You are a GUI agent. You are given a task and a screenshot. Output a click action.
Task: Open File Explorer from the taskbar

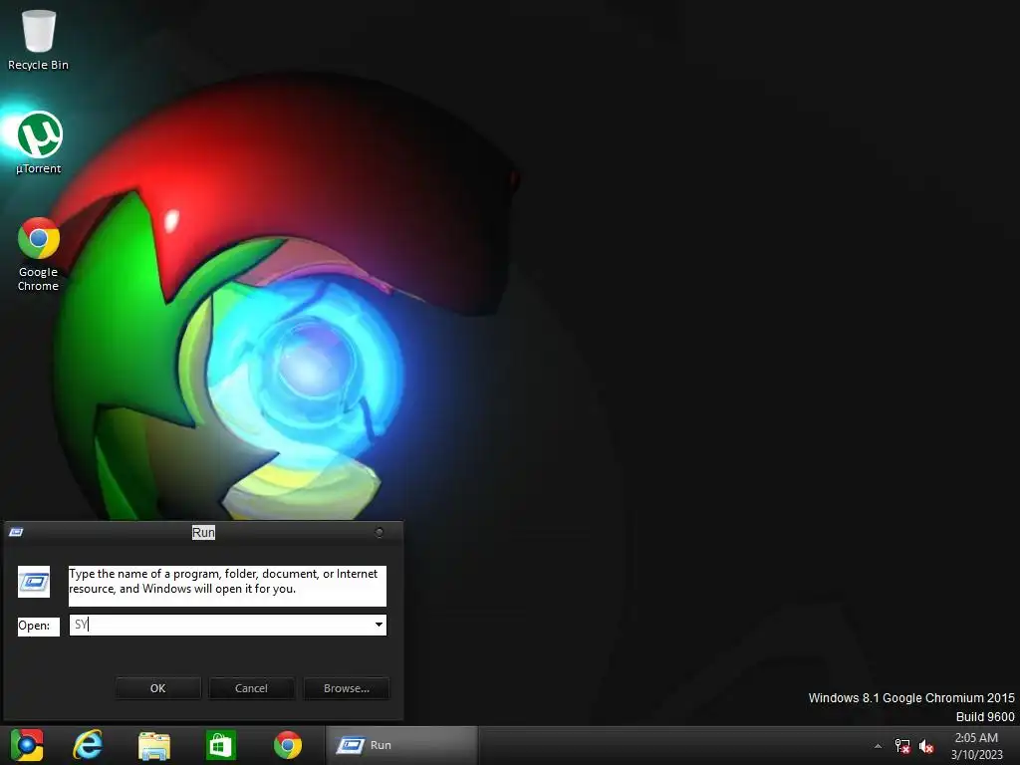point(154,745)
